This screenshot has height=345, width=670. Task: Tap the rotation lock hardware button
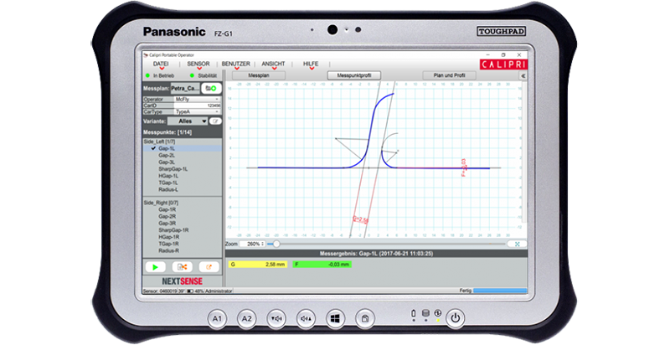(x=365, y=318)
